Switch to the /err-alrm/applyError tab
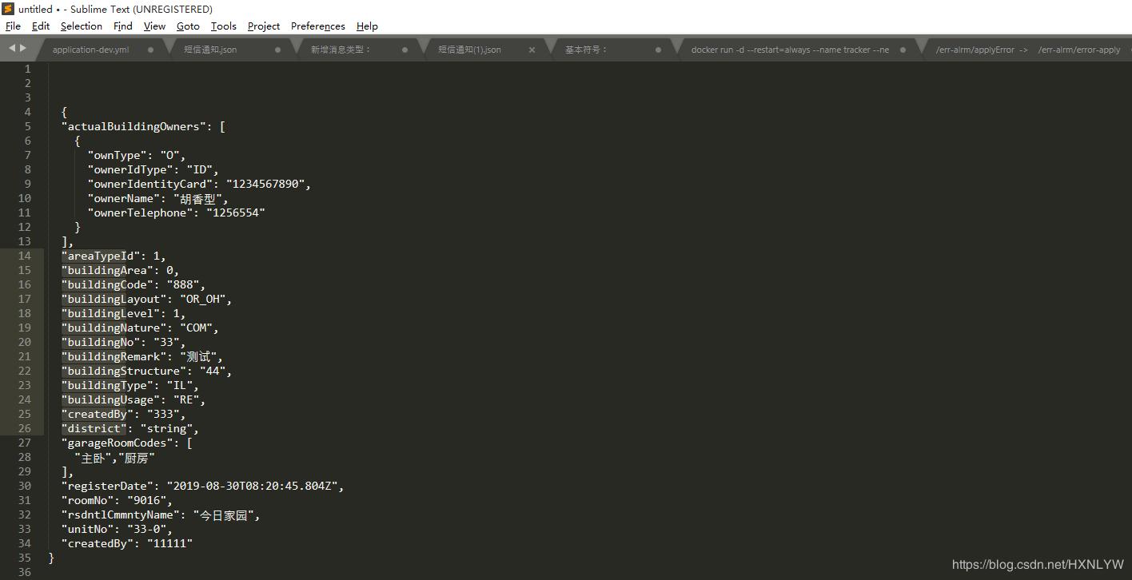This screenshot has height=580, width=1132. 1028,50
